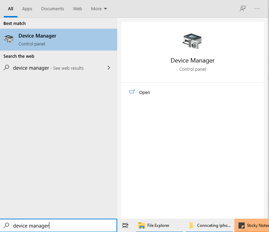Click the Device Manager title in preview pane
The height and width of the screenshot is (232, 269).
193,60
